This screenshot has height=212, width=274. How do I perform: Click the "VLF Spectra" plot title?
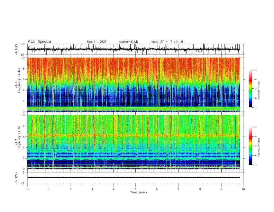39,42
